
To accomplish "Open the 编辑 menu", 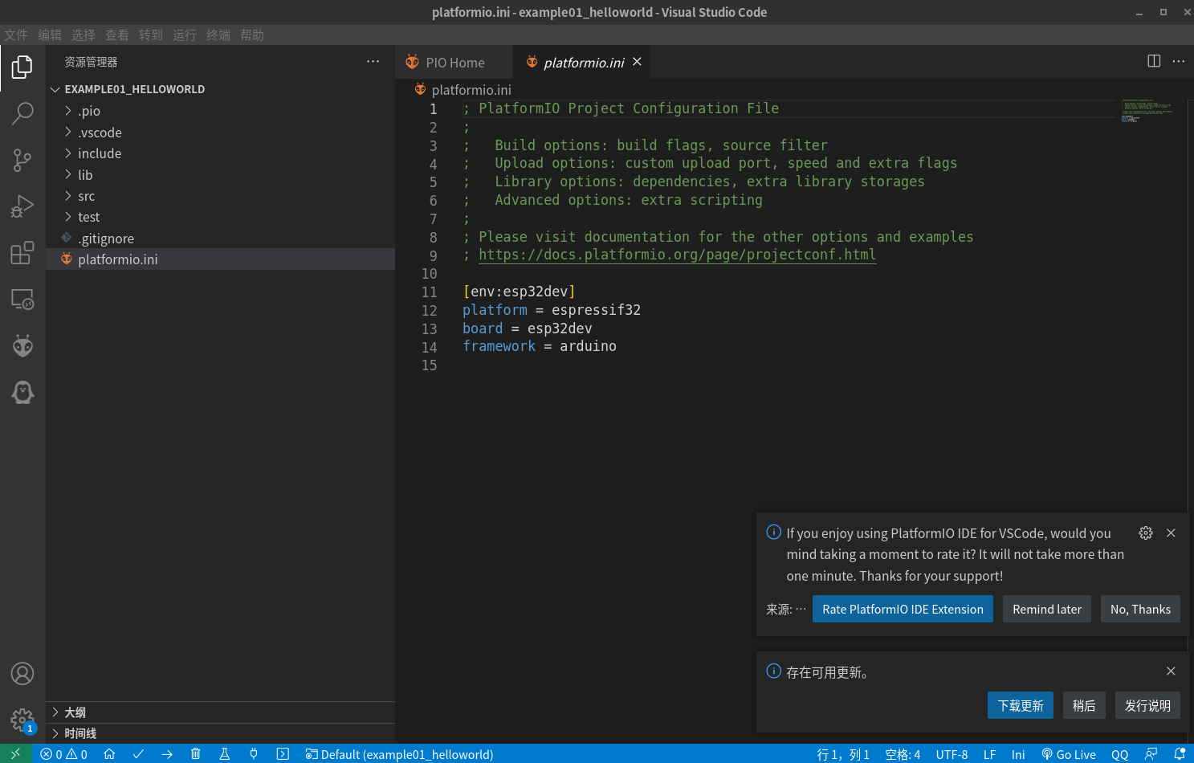I will [x=50, y=35].
